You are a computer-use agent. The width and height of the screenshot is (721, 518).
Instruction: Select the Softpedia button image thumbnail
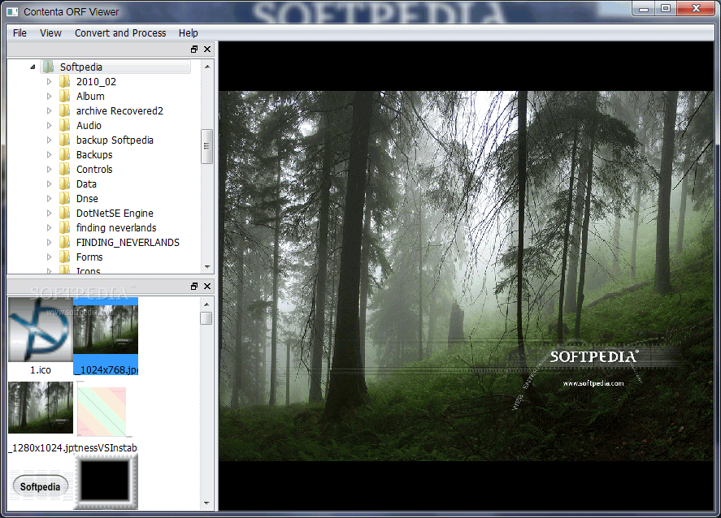click(41, 486)
